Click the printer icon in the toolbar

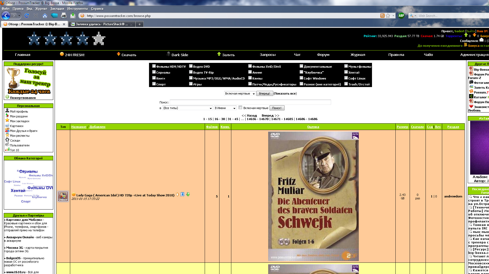63,16
